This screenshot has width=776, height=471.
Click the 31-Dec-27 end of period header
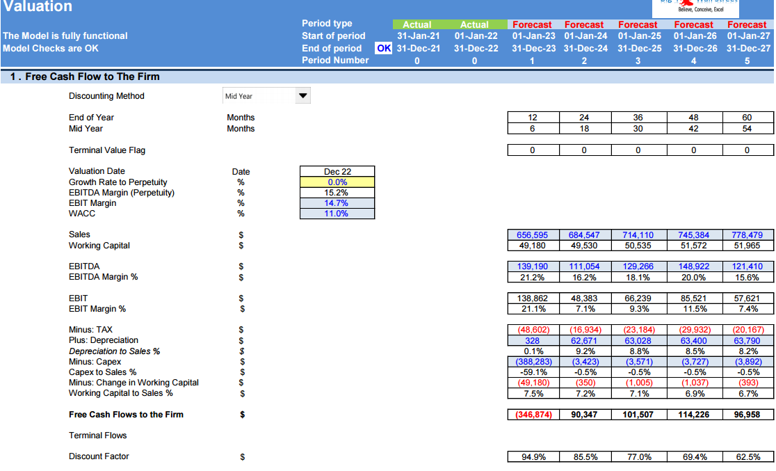coord(748,48)
